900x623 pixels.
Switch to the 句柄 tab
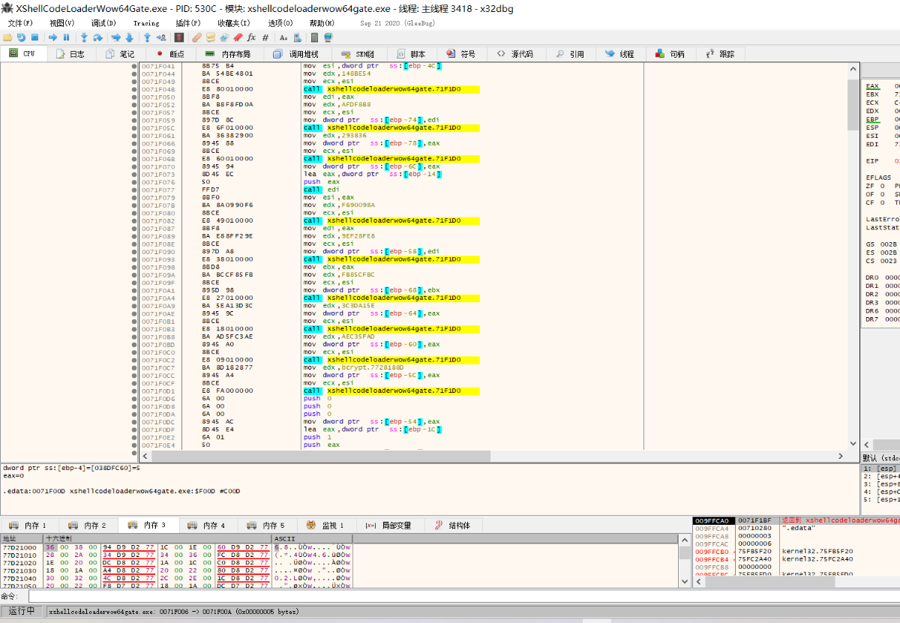click(670, 54)
